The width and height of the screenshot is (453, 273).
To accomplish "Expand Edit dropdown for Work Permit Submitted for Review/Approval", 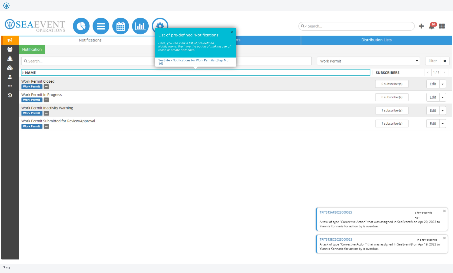I will pyautogui.click(x=443, y=124).
